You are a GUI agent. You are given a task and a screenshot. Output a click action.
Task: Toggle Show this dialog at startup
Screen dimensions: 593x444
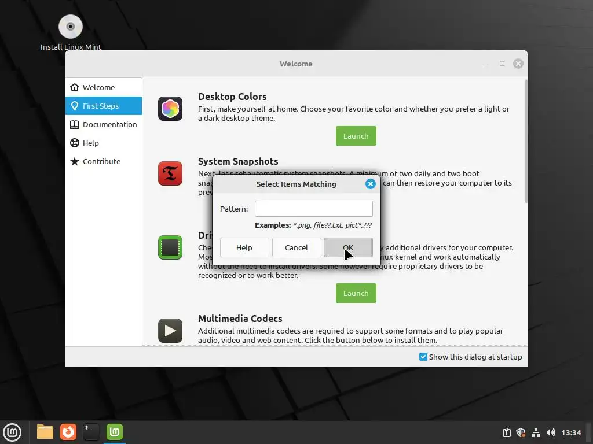(x=470, y=357)
